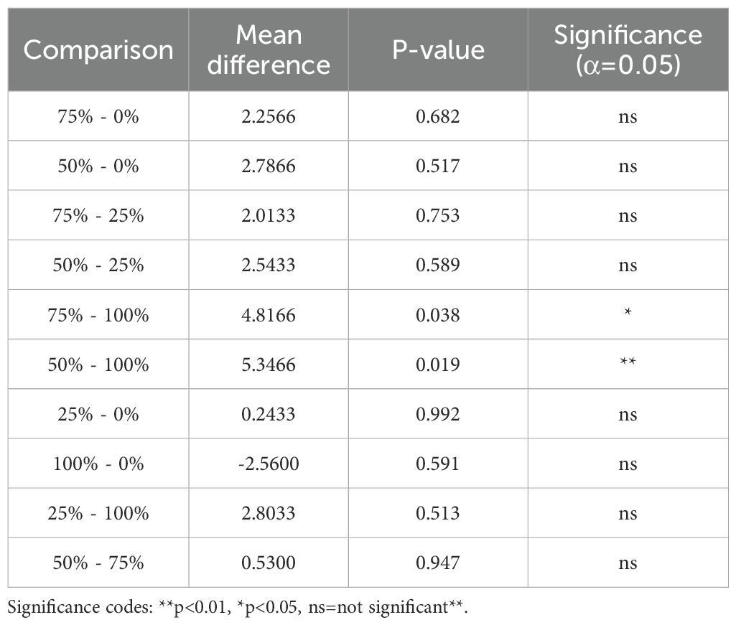The image size is (736, 625).
Task: Select the mean difference value 0.5300
Action: click(268, 563)
